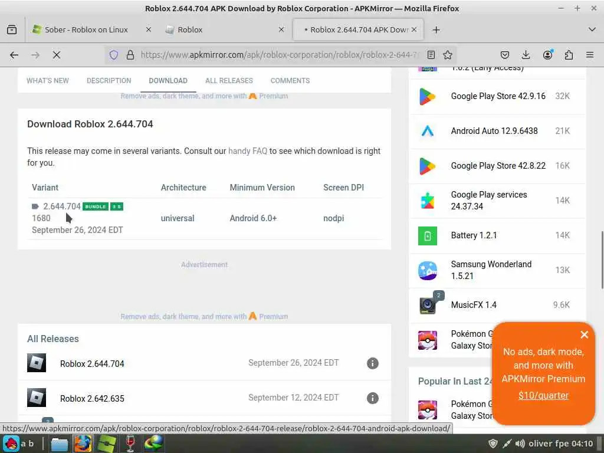604x453 pixels.
Task: Go back to previous page
Action: click(14, 55)
